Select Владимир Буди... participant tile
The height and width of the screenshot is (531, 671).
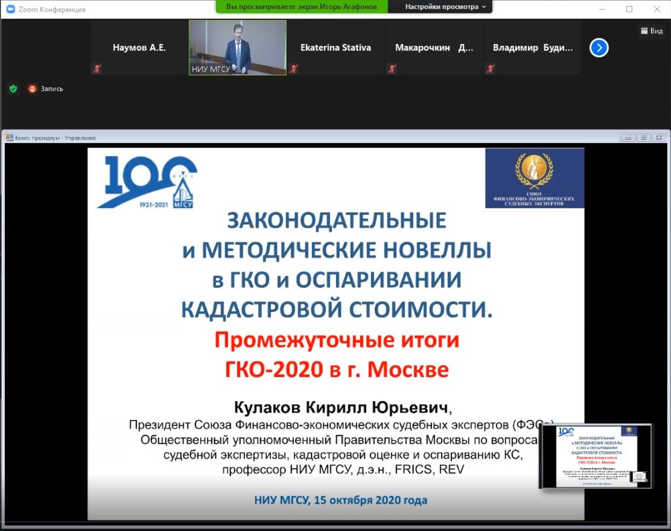click(533, 47)
